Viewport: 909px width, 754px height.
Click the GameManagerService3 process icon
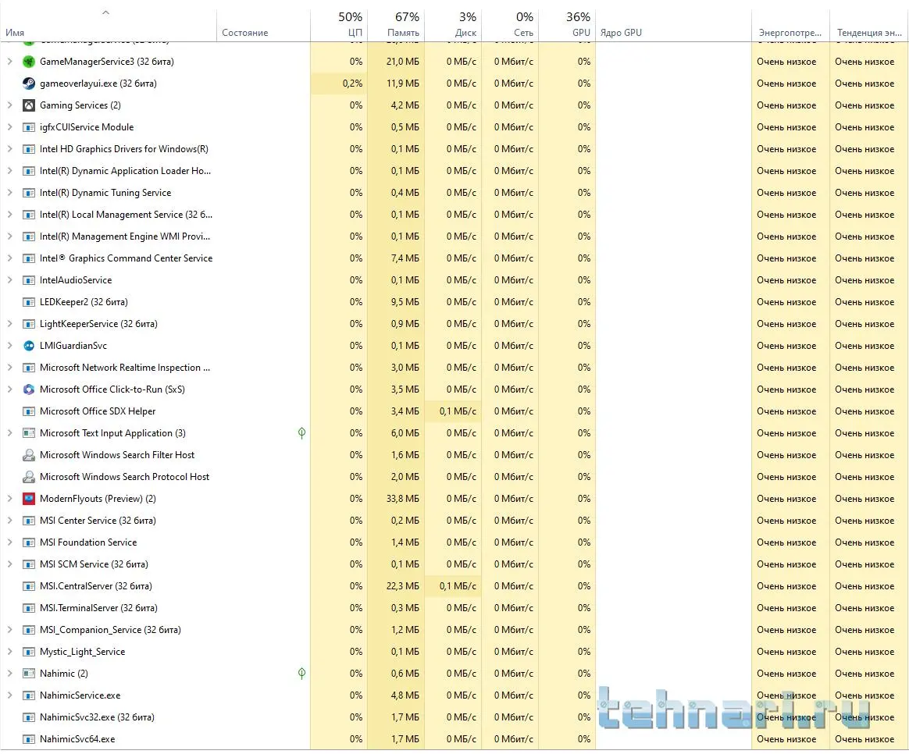click(28, 62)
